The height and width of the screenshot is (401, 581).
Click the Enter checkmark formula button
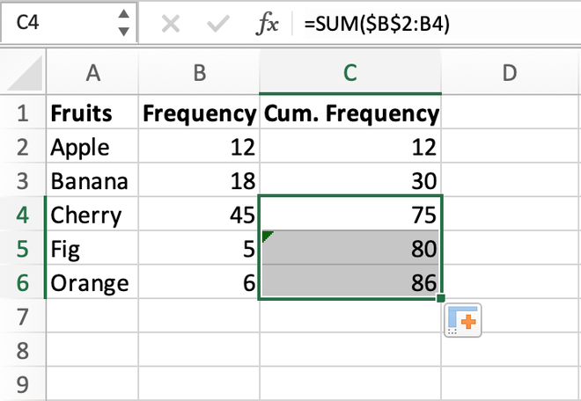pyautogui.click(x=218, y=25)
